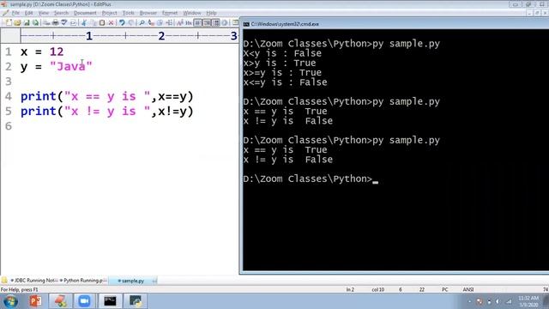Click the Save file icon
This screenshot has height=309, width=549.
[27, 23]
